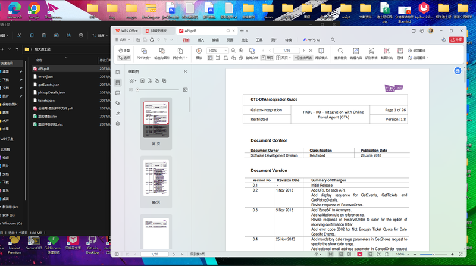Add a new tab with the plus button
Image resolution: width=476 pixels, height=266 pixels.
[x=242, y=31]
